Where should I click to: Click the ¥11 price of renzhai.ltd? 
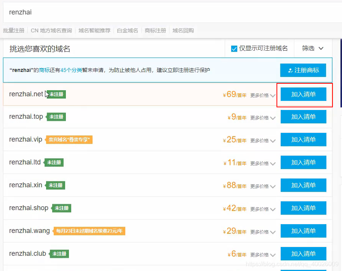click(x=235, y=163)
